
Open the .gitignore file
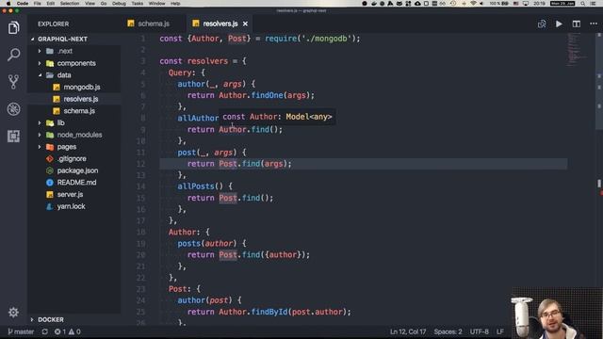click(x=72, y=159)
